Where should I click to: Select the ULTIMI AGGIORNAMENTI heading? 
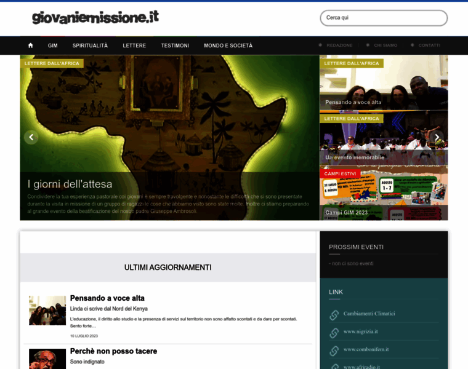(167, 268)
